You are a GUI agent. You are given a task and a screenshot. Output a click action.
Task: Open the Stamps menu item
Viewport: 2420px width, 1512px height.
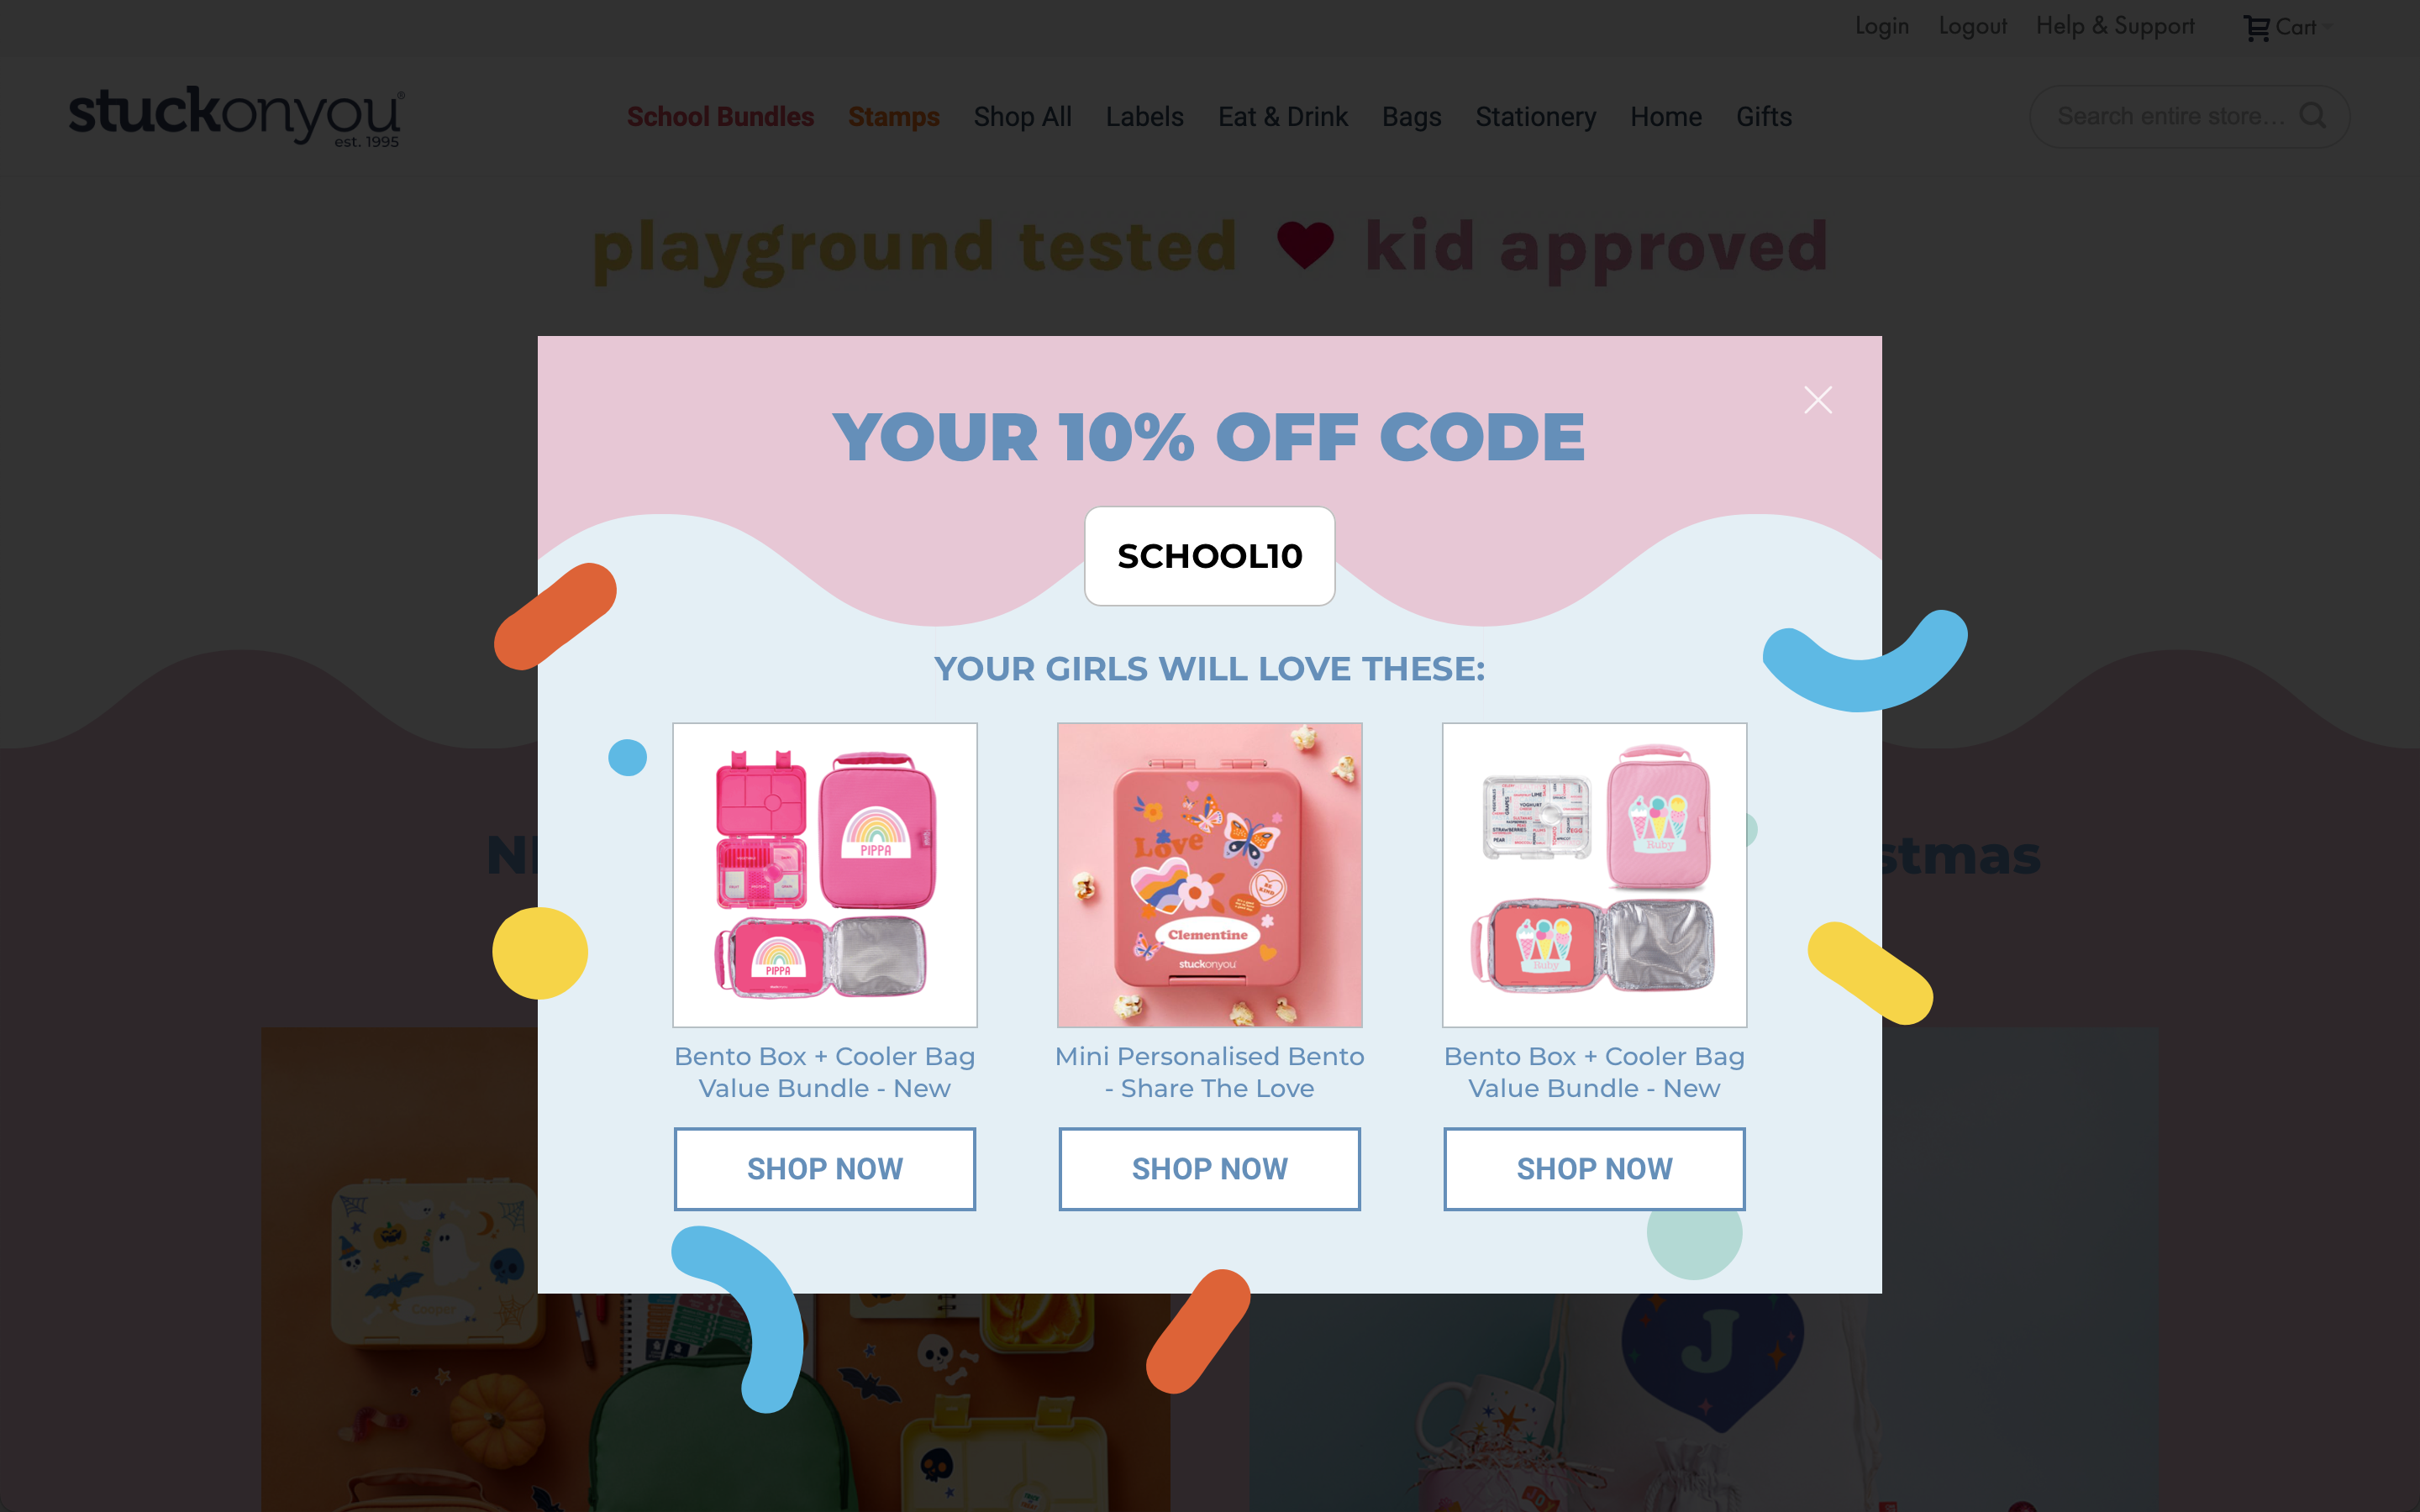894,117
